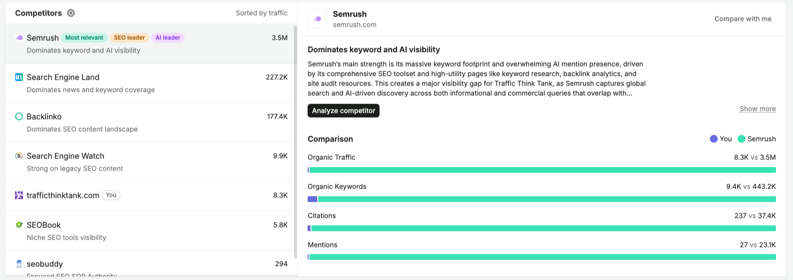Click the 5.8K traffic value for SEOBook
The height and width of the screenshot is (280, 793).
pos(280,225)
